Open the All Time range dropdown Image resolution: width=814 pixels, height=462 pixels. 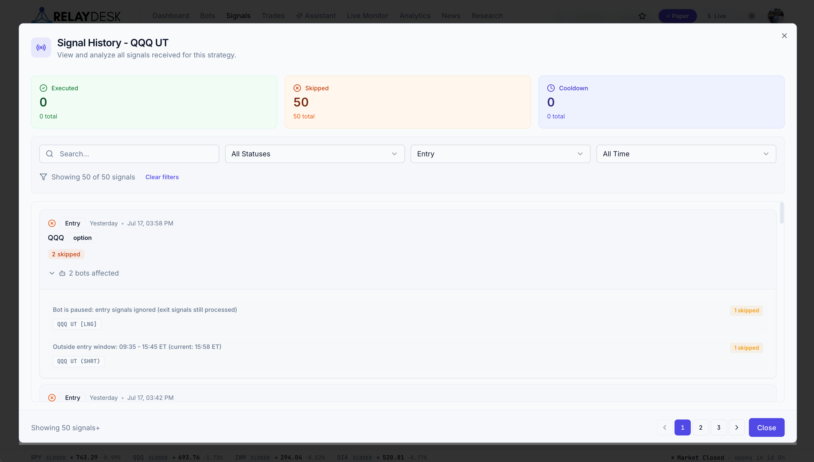tap(686, 154)
